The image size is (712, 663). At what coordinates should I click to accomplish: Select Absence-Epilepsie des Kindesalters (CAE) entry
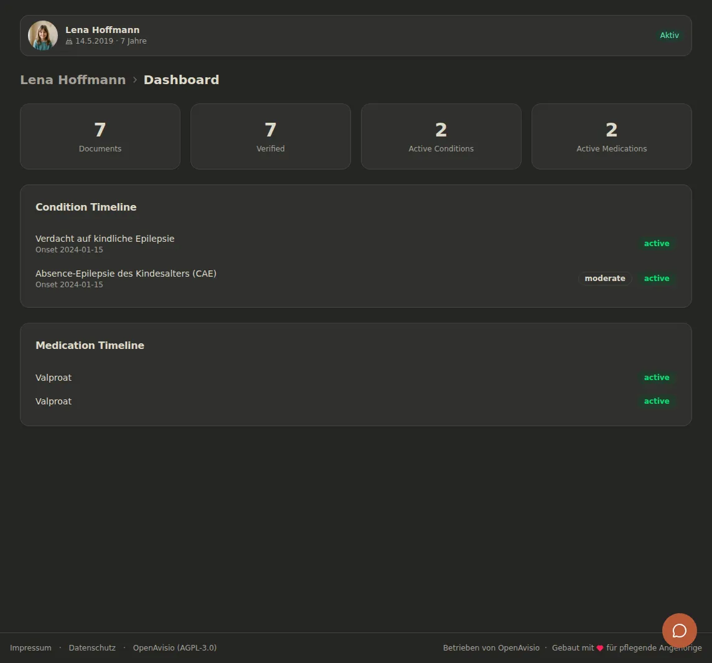coord(355,279)
